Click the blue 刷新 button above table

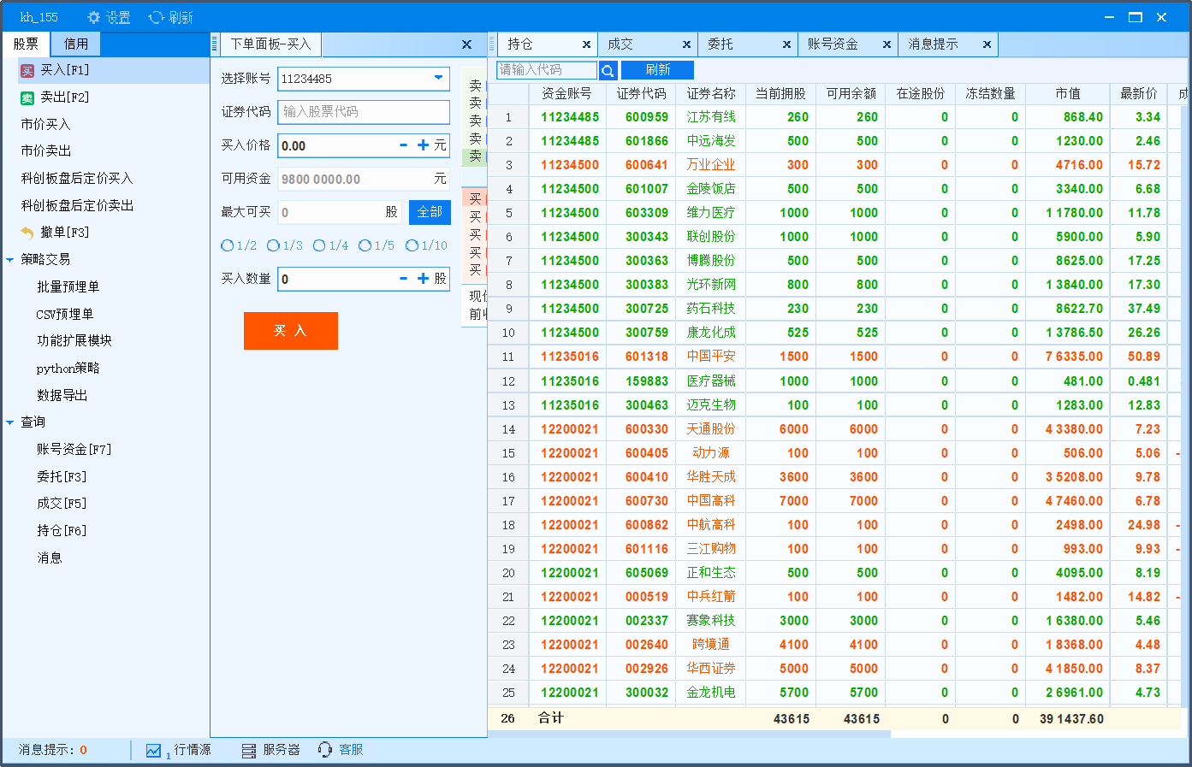[x=657, y=70]
